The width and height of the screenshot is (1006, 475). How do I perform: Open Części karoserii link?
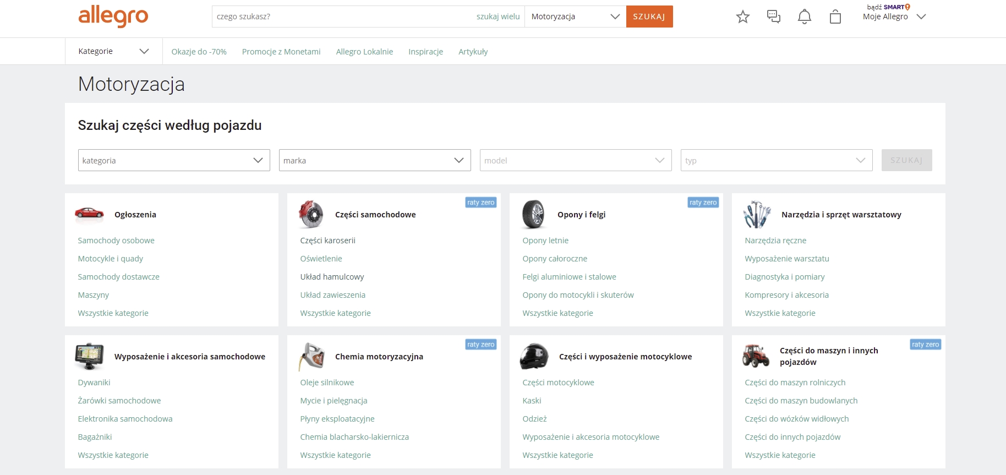[328, 241]
